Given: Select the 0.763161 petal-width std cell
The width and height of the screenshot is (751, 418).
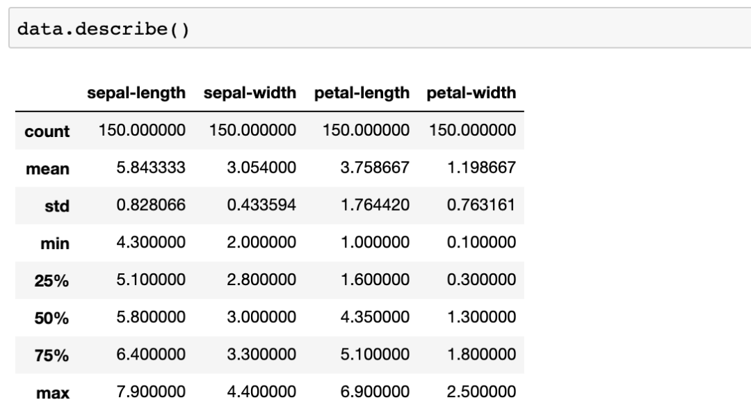Looking at the screenshot, I should [481, 204].
